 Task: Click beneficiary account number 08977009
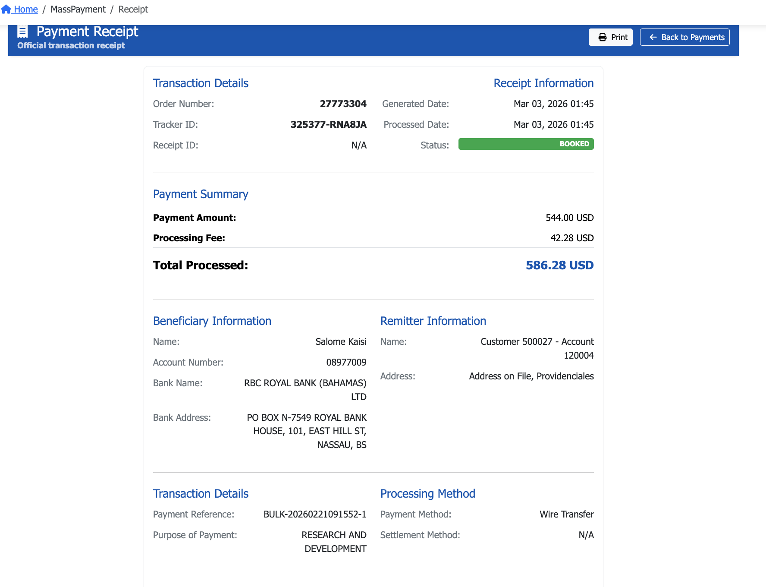[x=346, y=363]
